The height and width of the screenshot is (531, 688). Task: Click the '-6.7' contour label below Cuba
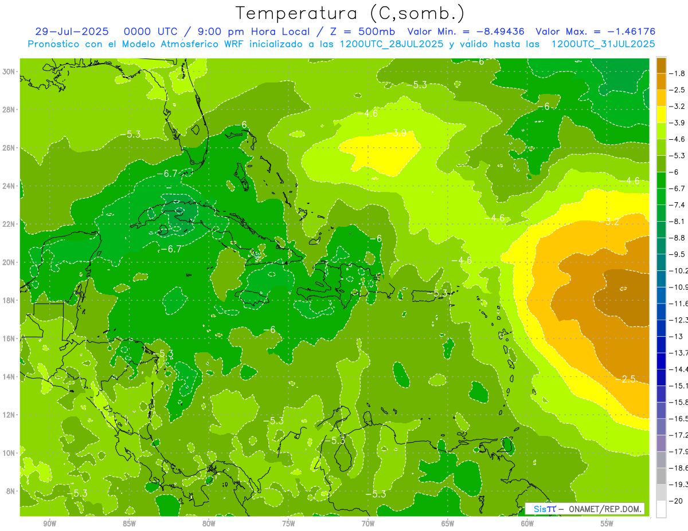click(x=171, y=249)
